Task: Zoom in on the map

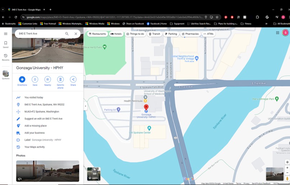Action: click(287, 168)
